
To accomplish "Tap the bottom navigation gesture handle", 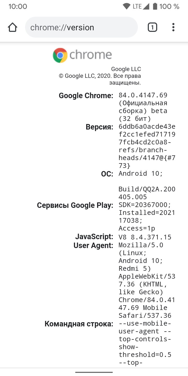I will click(94, 372).
